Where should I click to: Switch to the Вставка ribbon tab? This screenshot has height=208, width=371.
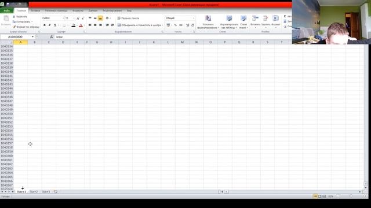click(35, 10)
